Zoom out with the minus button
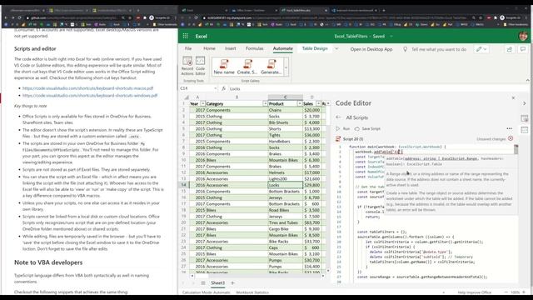533x300 pixels. [506, 292]
